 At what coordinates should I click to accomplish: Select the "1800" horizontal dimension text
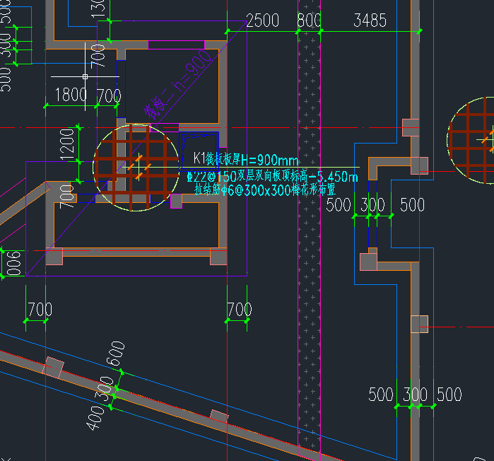tap(71, 95)
